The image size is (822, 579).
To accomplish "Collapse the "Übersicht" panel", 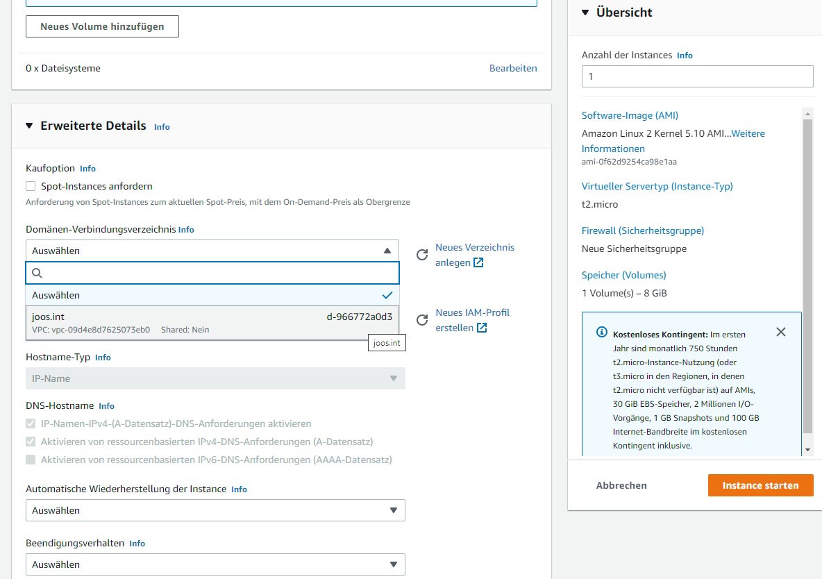I will click(x=585, y=12).
